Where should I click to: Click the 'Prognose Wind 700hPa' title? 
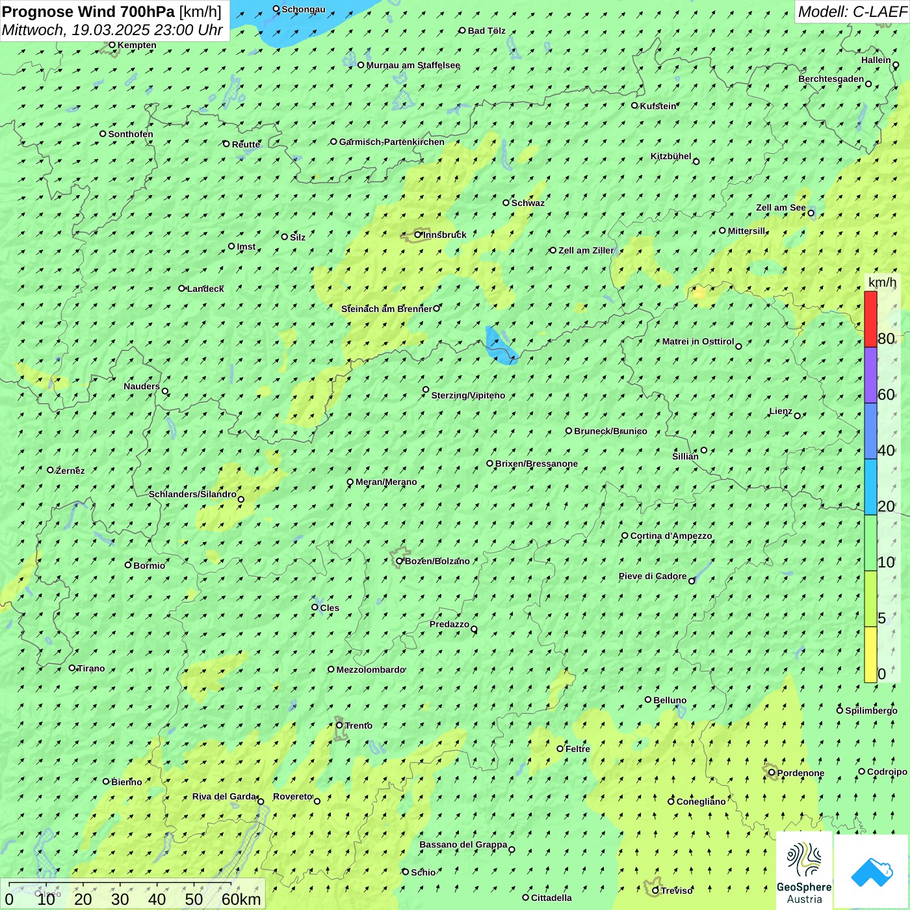tap(88, 11)
